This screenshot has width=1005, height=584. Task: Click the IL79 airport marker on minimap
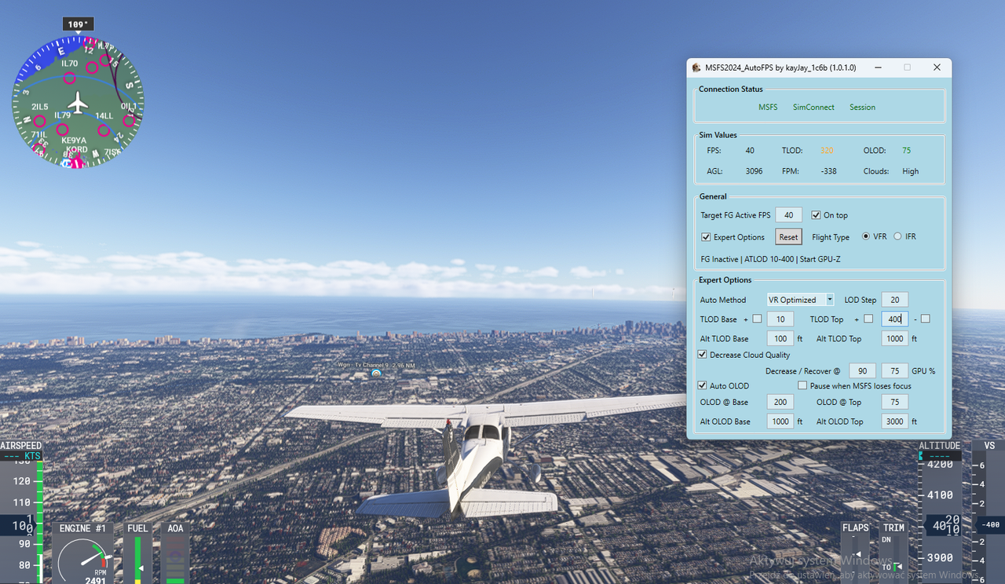point(62,130)
